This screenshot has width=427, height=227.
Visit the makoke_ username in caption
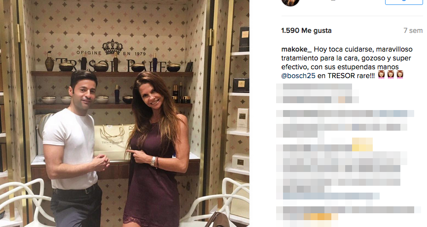[x=296, y=49]
